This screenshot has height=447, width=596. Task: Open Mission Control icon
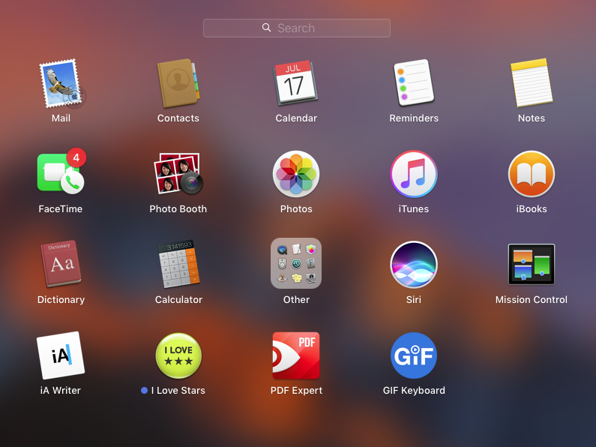(532, 264)
